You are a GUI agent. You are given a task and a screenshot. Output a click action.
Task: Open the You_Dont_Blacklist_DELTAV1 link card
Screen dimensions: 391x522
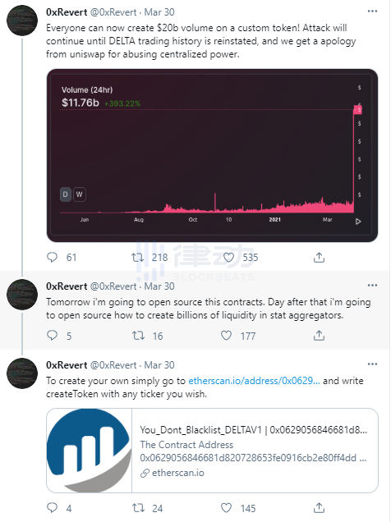[x=212, y=451]
